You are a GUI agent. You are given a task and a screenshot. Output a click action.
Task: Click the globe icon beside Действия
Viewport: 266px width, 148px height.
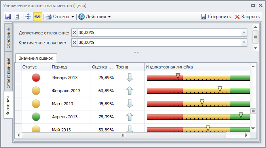click(82, 17)
